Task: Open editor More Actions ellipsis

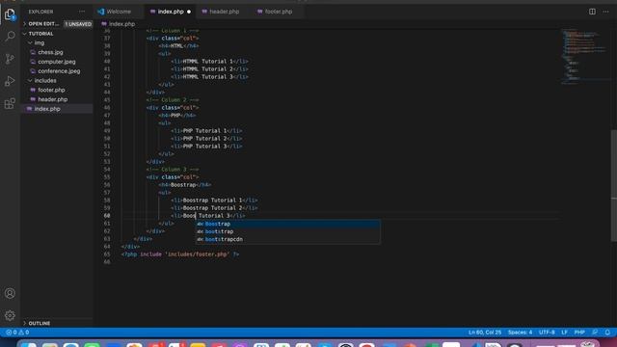Action: point(606,12)
